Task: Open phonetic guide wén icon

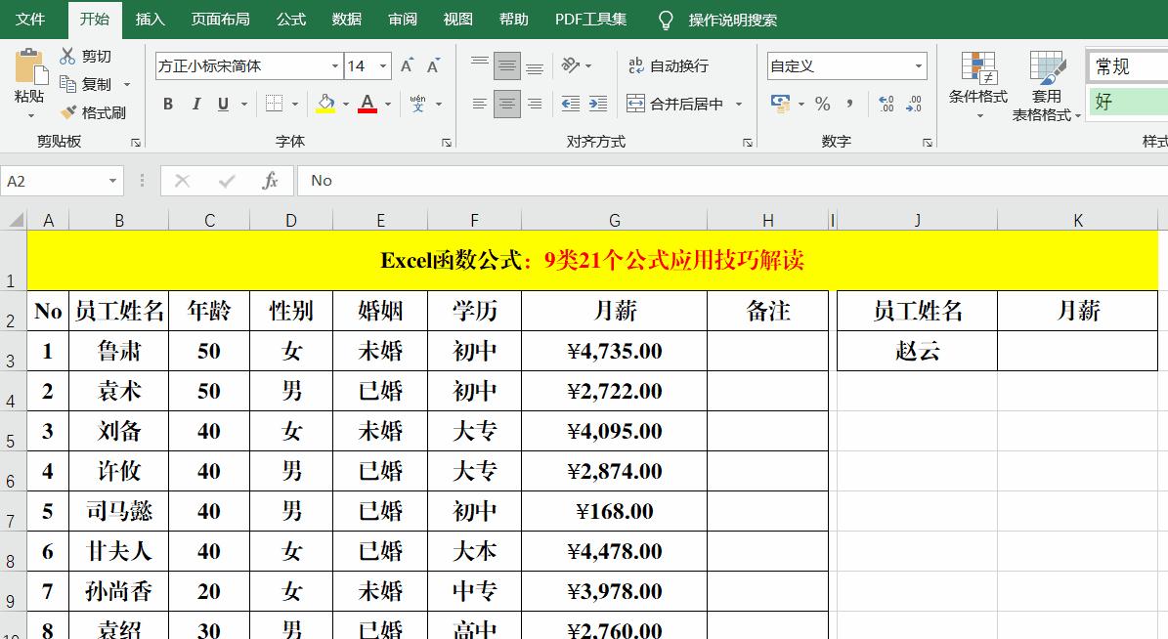Action: (418, 104)
